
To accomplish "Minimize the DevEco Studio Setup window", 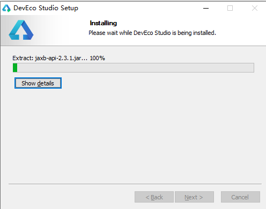I will [x=206, y=8].
